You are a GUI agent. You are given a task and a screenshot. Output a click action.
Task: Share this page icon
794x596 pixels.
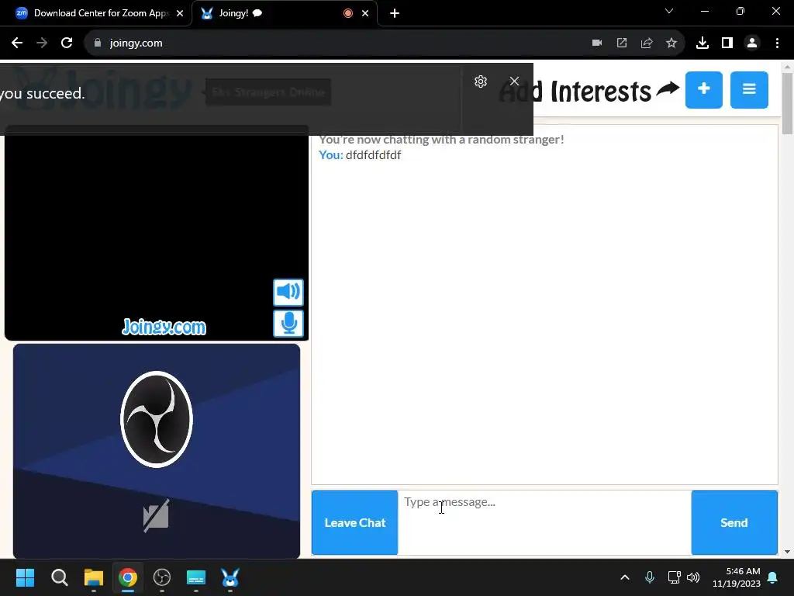(647, 43)
